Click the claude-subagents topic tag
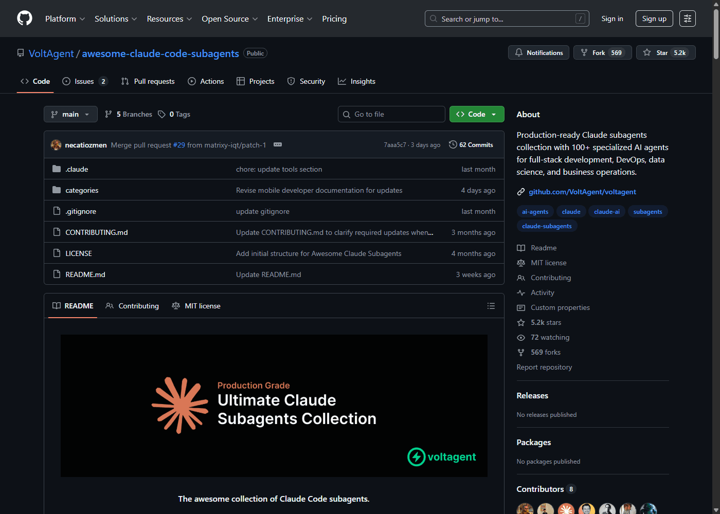The image size is (720, 514). (x=547, y=226)
